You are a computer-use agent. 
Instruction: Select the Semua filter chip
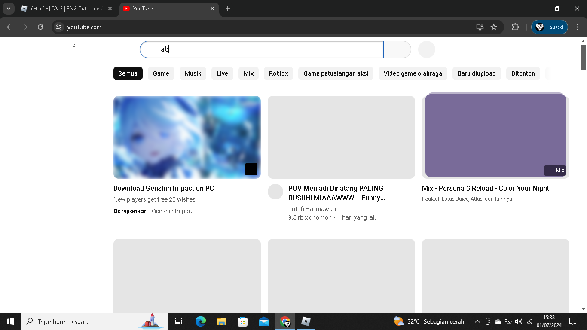128,73
